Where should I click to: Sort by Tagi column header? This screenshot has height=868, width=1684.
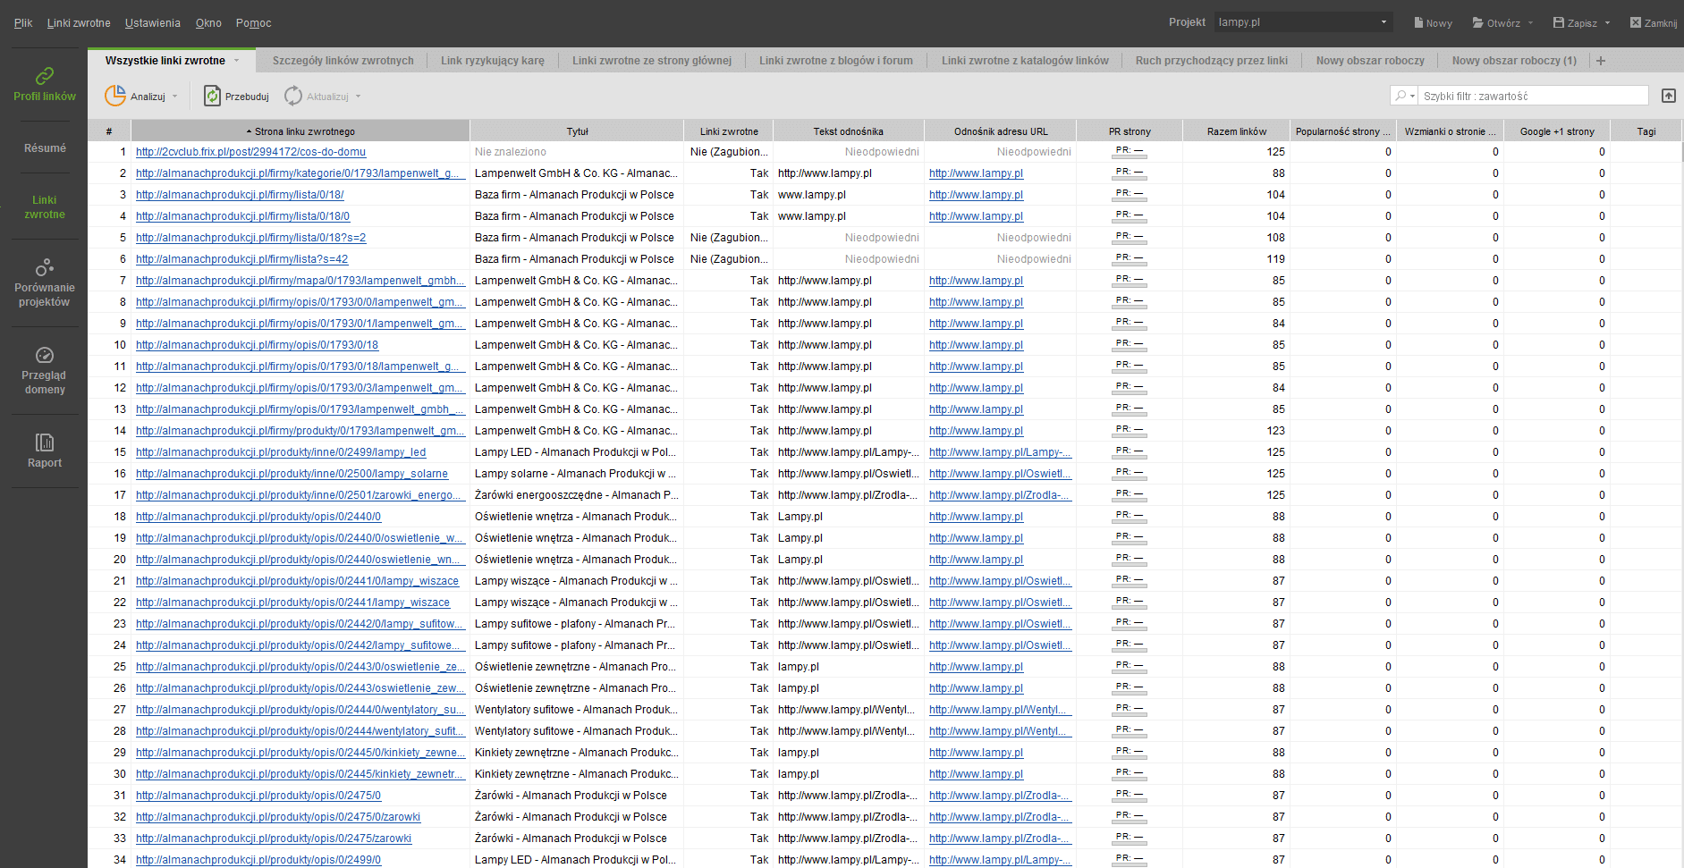click(x=1646, y=131)
